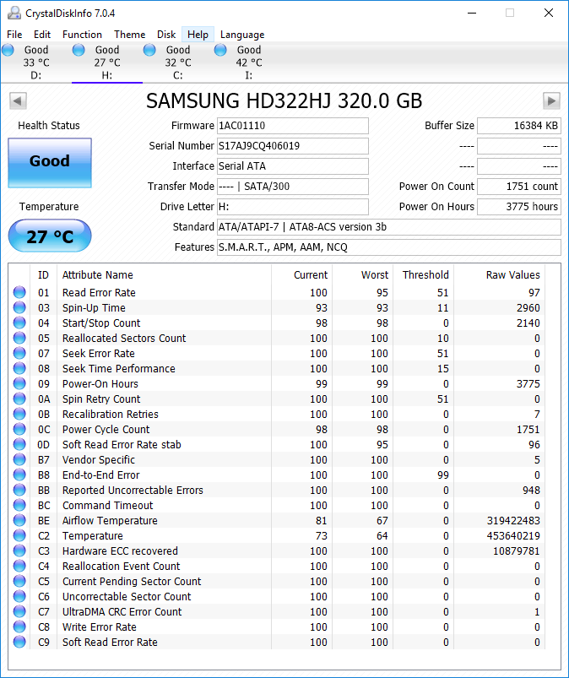Click the Power On Hours value 3775 hours

click(x=519, y=207)
